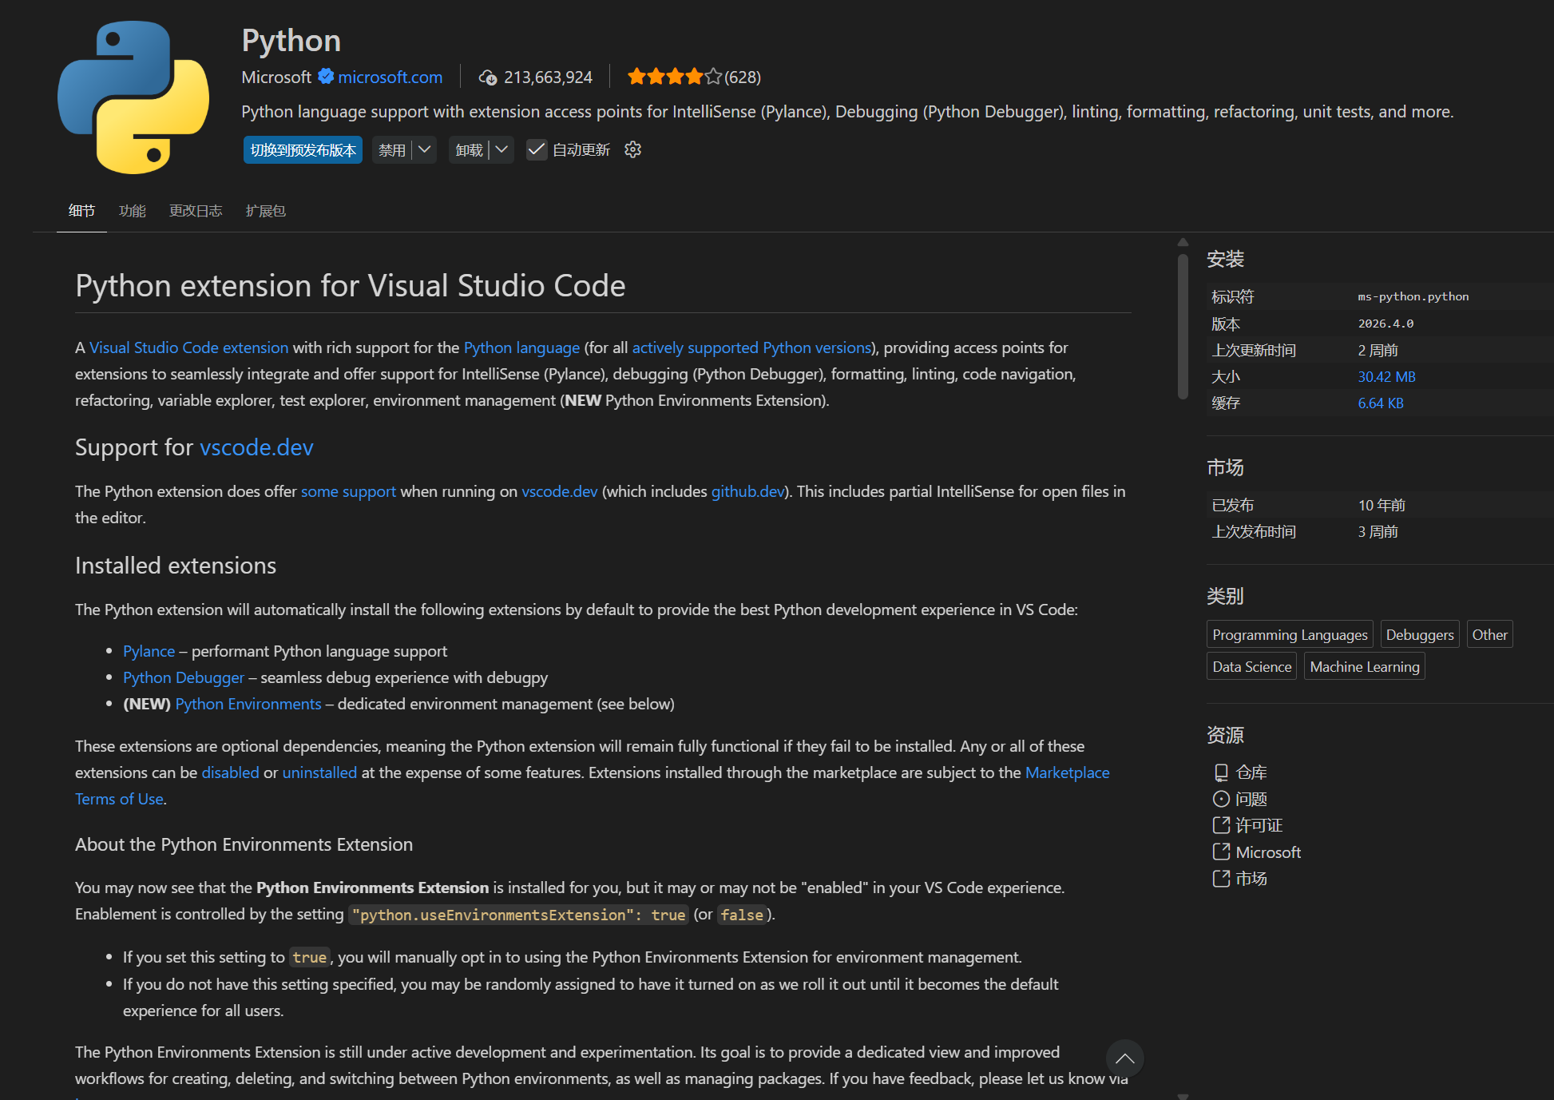Click the scrollbar up arrow
This screenshot has height=1100, width=1554.
[x=1183, y=242]
